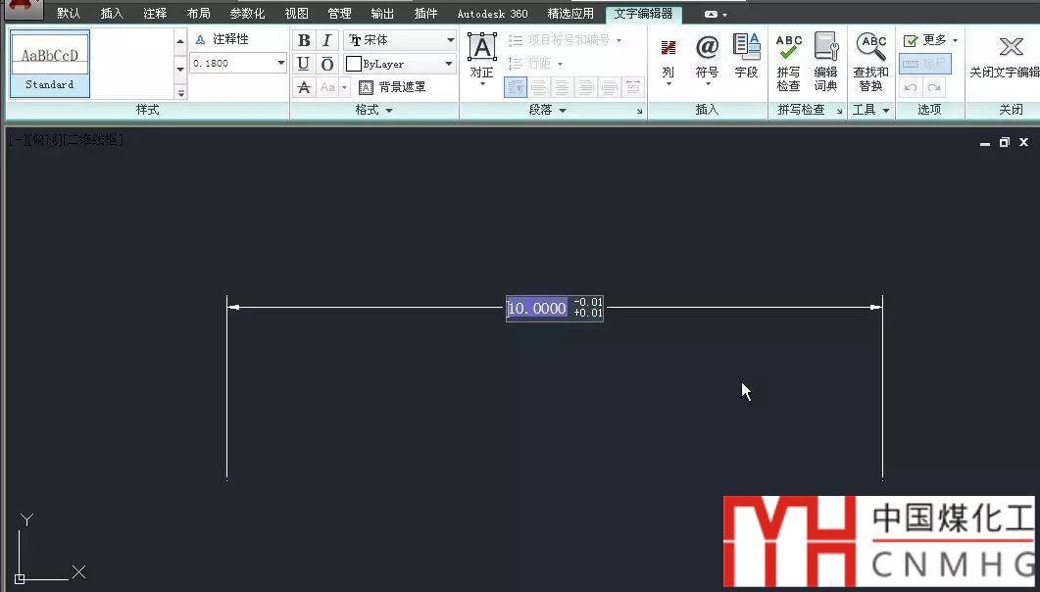Select the Standard text style thumbnail
This screenshot has height=592, width=1040.
coord(50,64)
